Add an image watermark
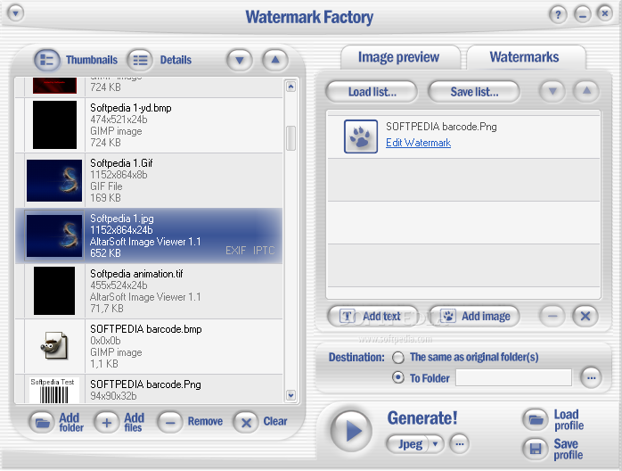The image size is (622, 471). click(474, 316)
